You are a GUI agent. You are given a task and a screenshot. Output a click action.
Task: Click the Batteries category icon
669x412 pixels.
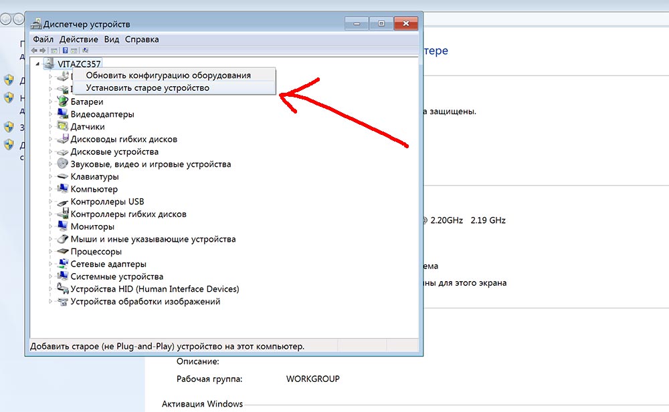63,102
